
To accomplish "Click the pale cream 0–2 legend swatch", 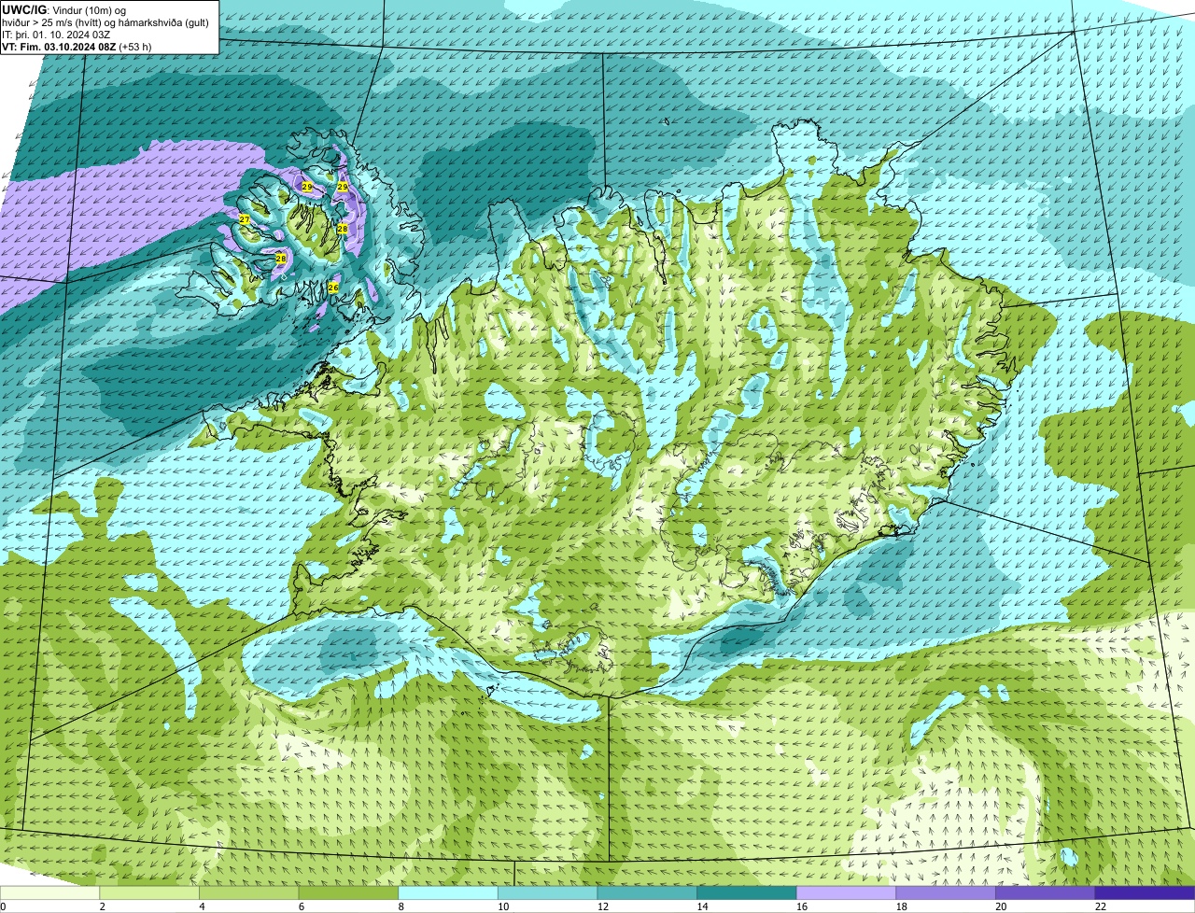I will 49,892.
